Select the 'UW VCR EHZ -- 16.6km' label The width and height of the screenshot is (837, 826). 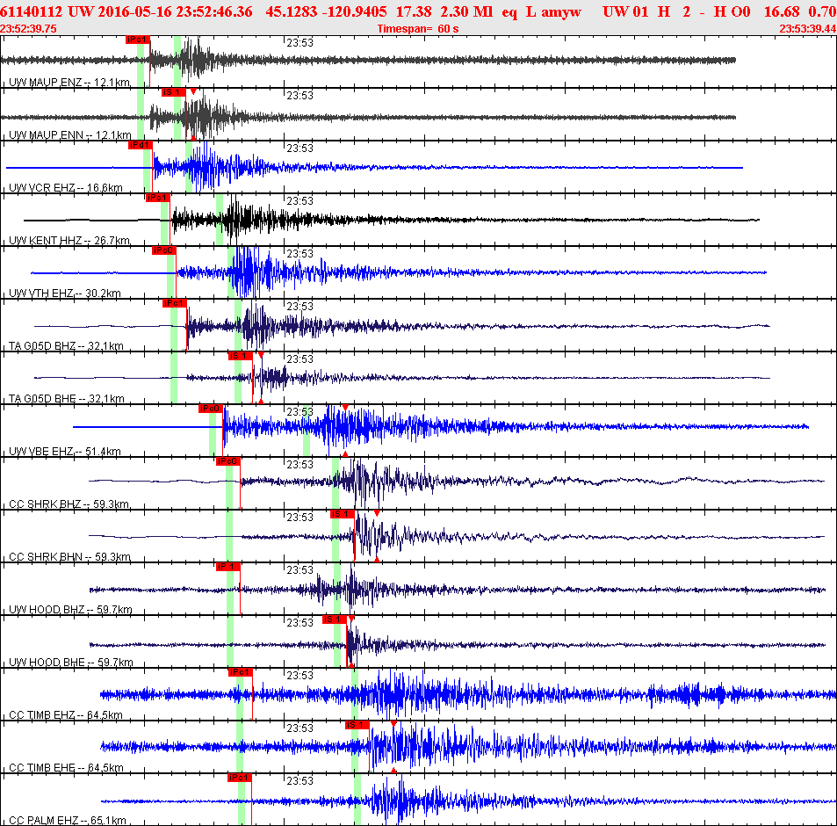point(66,188)
